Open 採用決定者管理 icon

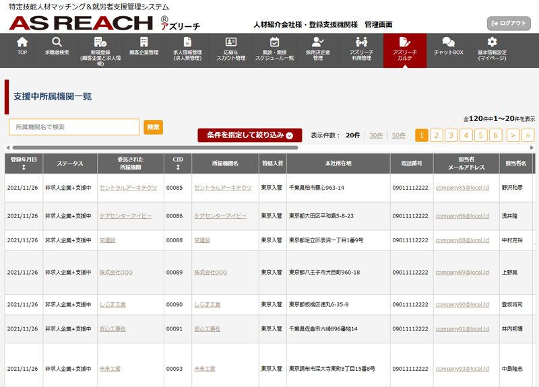[317, 42]
